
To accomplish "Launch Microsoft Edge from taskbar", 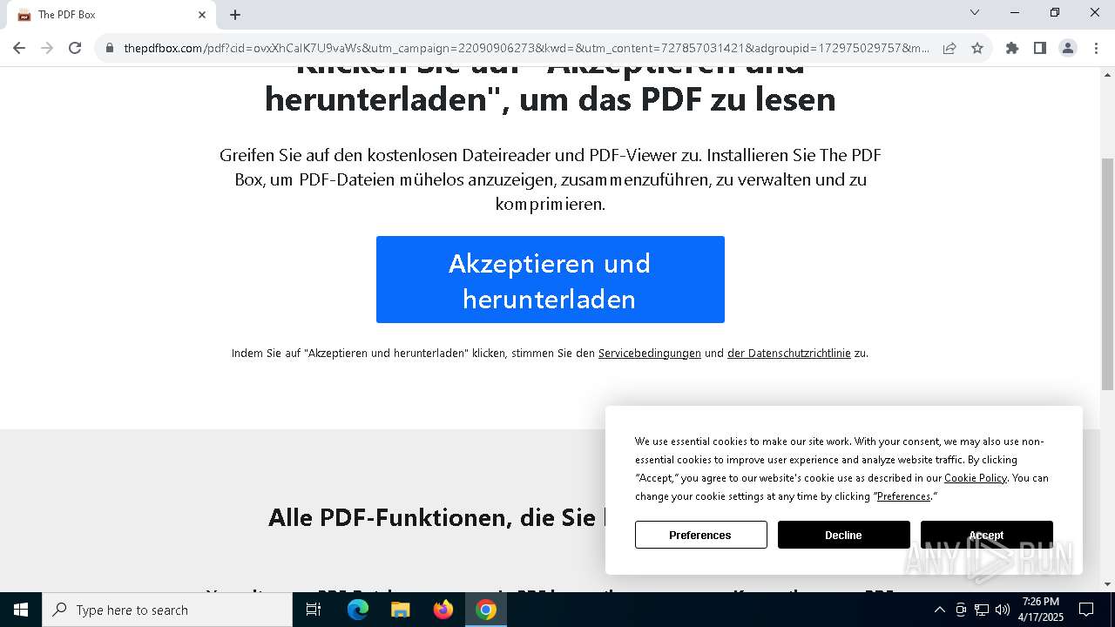I will click(x=358, y=610).
